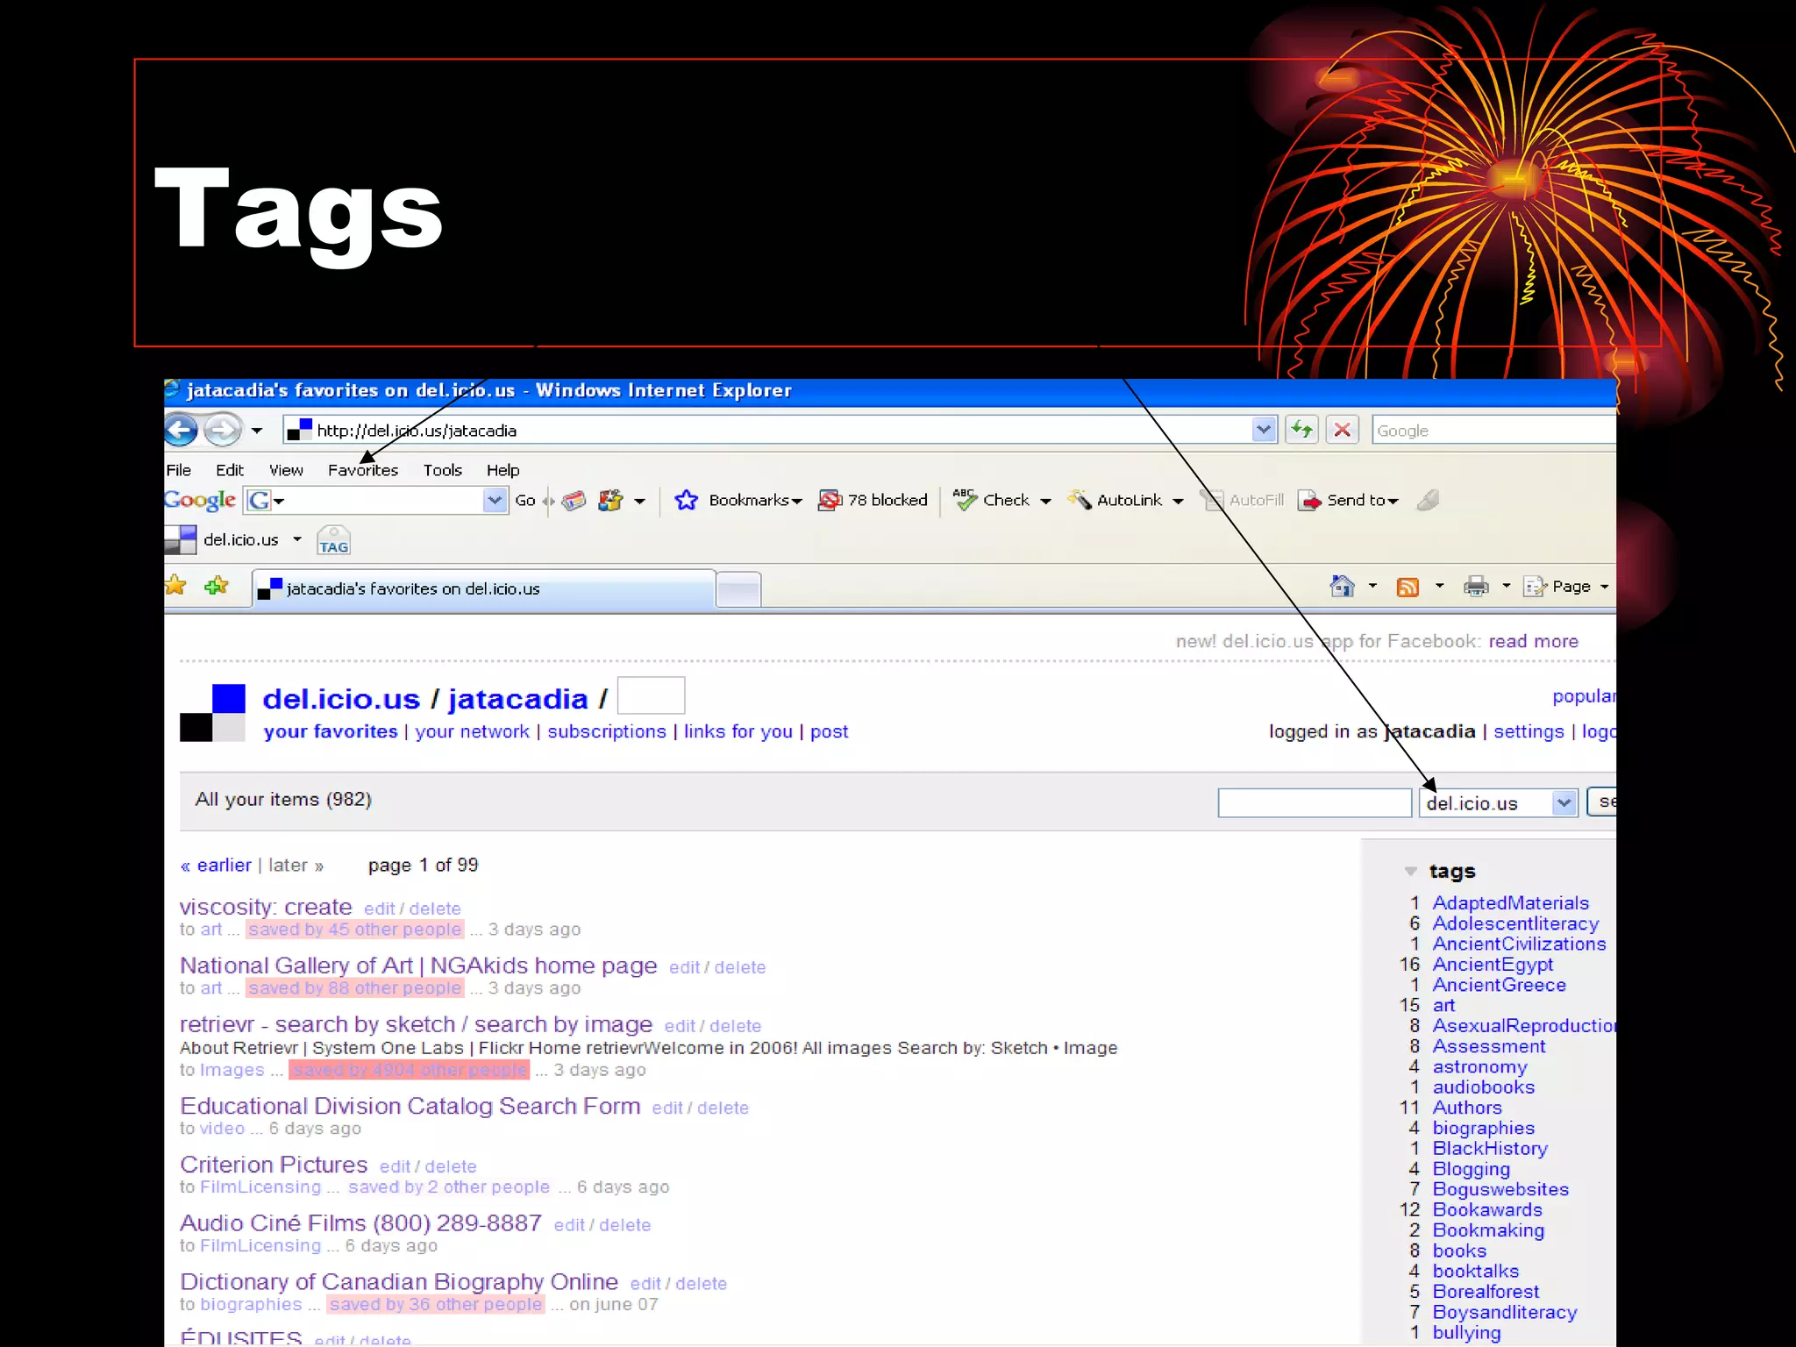Viewport: 1796px width, 1347px height.
Task: Open the Favorites menu
Action: coord(363,470)
